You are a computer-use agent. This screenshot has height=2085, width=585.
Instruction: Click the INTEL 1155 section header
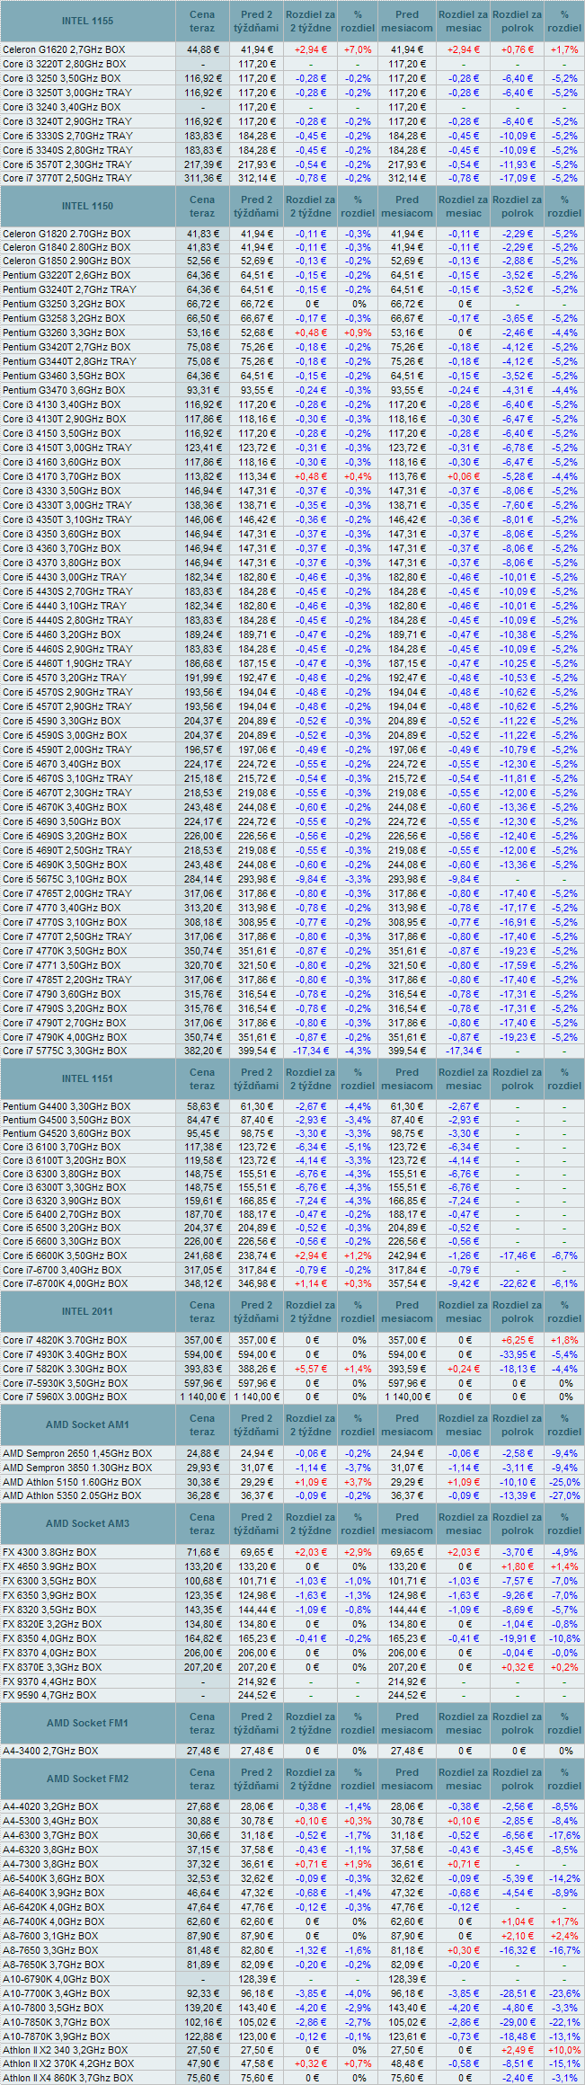pyautogui.click(x=88, y=22)
